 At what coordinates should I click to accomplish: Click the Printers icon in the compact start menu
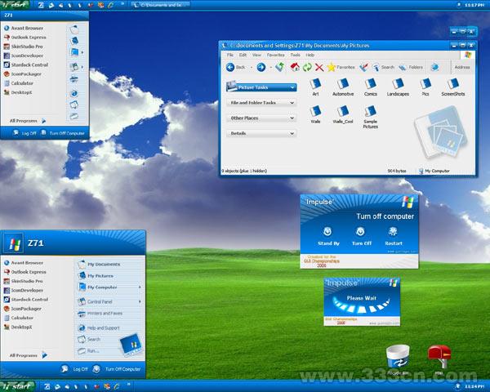click(x=73, y=79)
